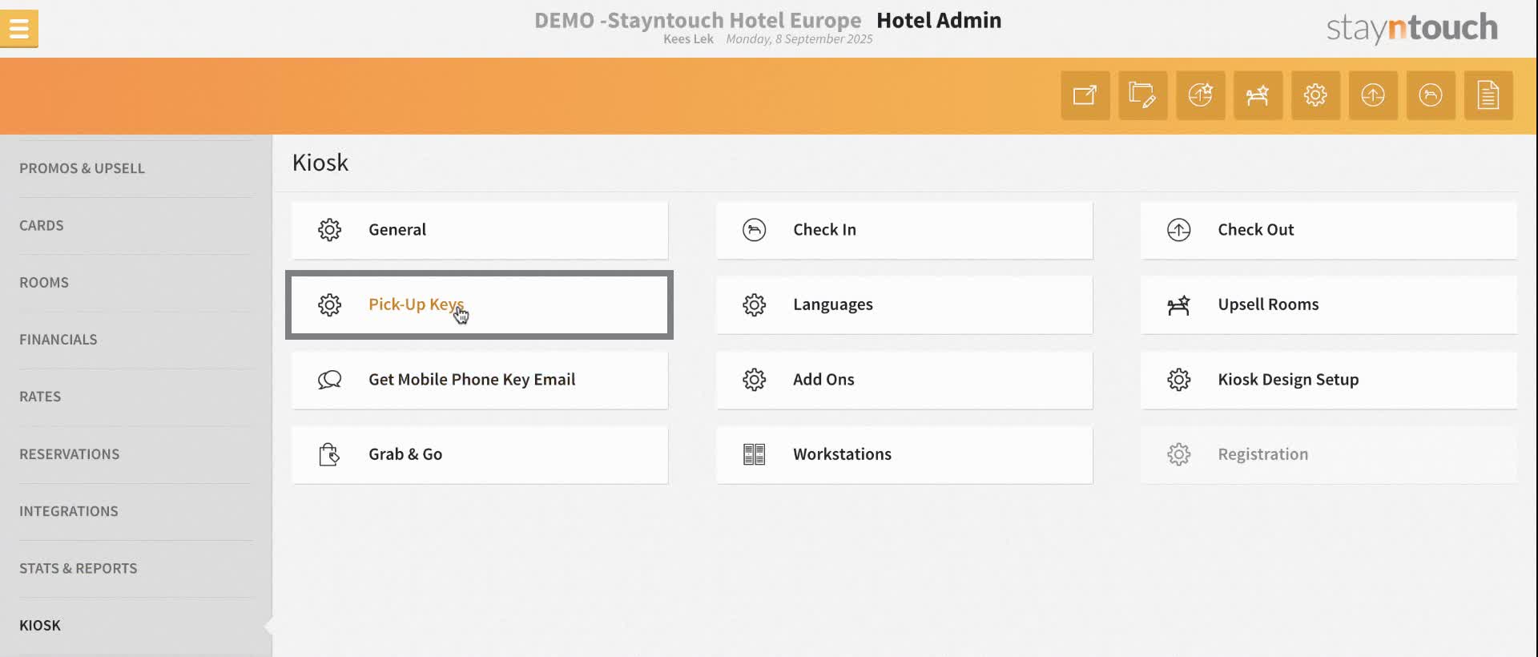The width and height of the screenshot is (1538, 657).
Task: Click the check out arrow shortcut in toolbar
Action: (1374, 95)
